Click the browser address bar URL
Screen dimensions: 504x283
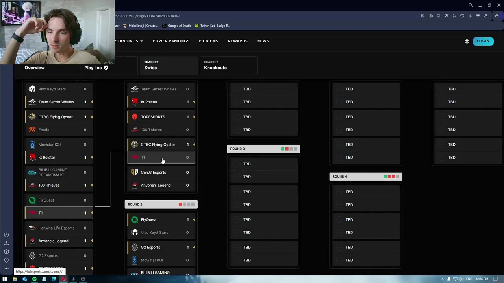tap(147, 16)
